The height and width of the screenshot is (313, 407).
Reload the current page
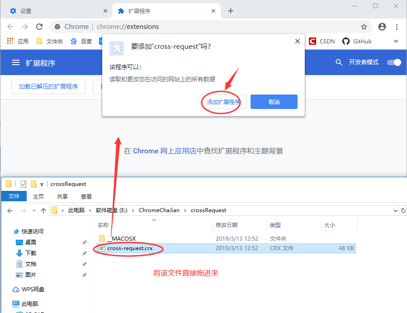[x=39, y=27]
